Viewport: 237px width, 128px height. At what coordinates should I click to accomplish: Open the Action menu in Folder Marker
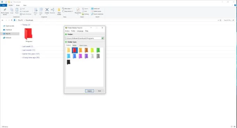[x=67, y=31]
